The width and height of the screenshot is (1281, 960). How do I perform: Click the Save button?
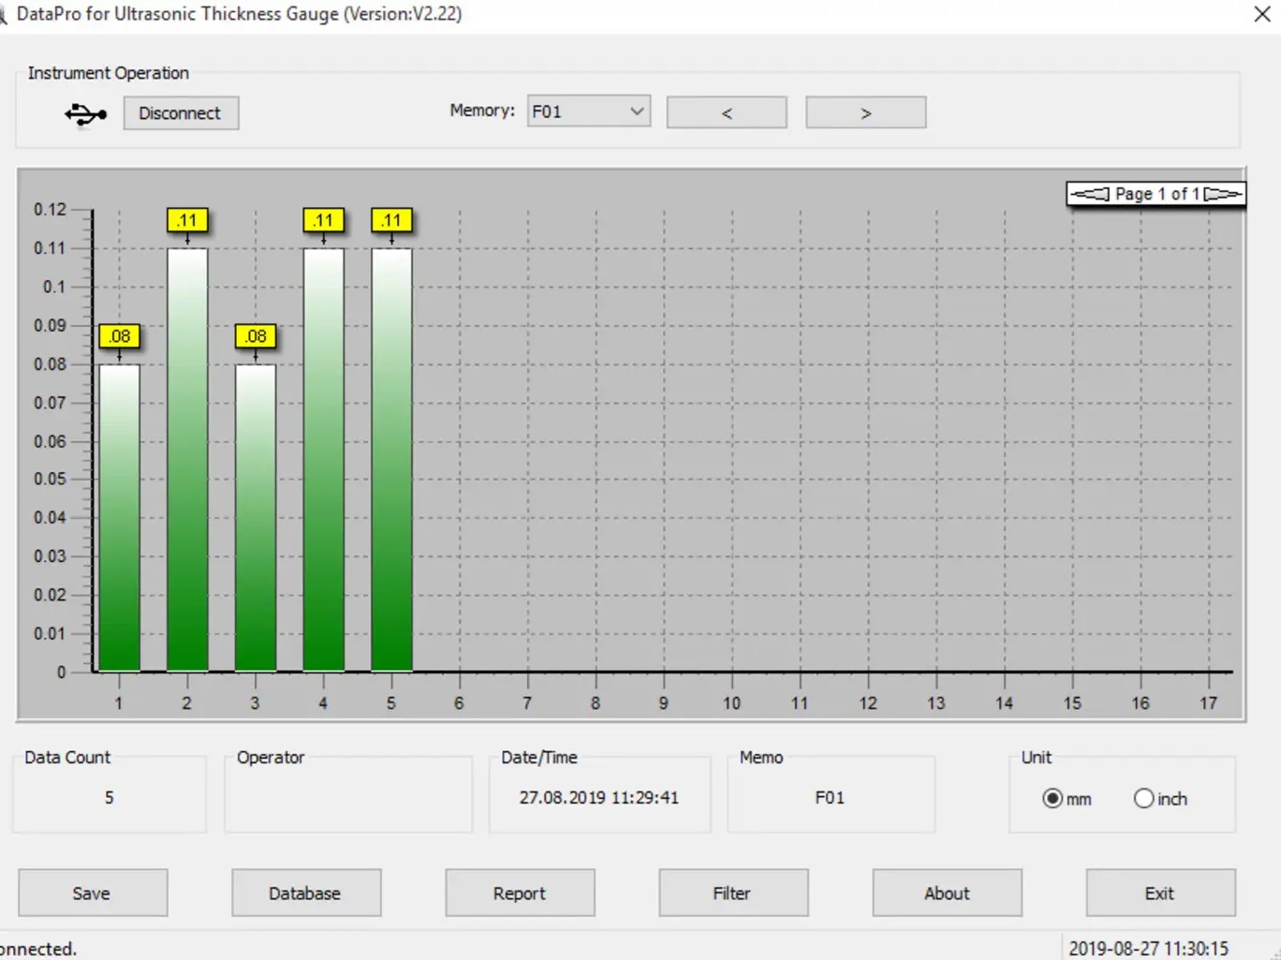(93, 893)
